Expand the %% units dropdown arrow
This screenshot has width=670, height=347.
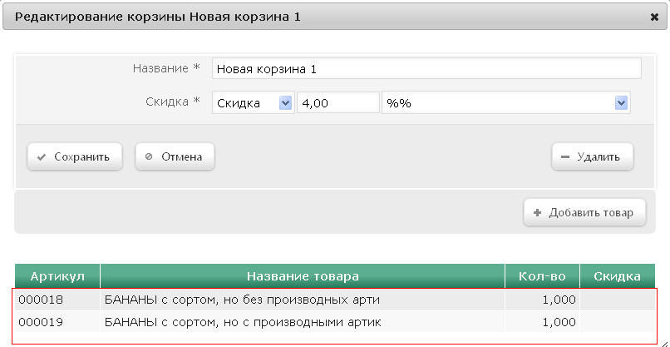621,102
